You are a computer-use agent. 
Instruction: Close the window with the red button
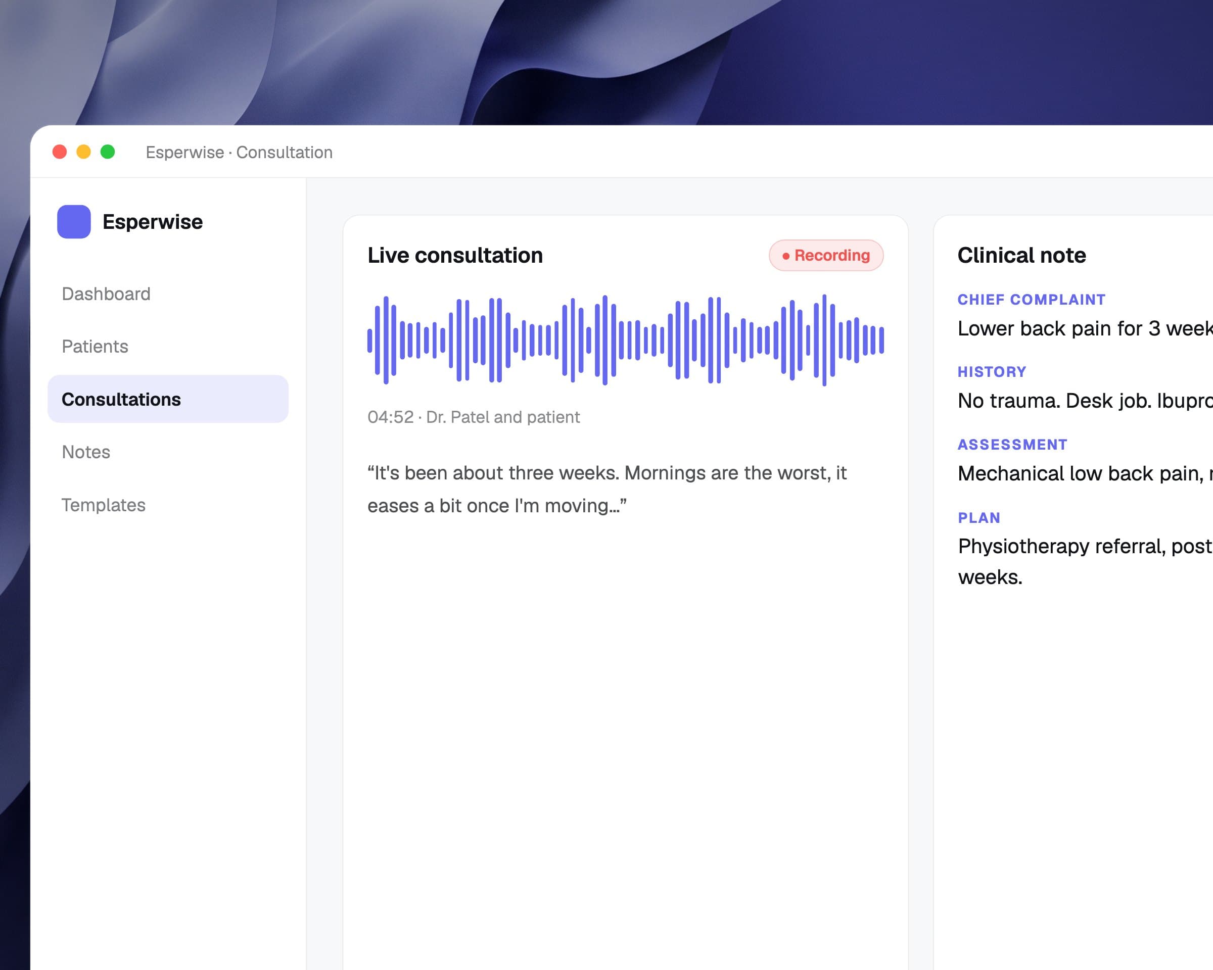[x=60, y=152]
